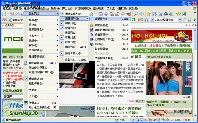Viewport: 198px width, 123px height.
Task: Close current tab with tab bar X
Action: [192, 25]
